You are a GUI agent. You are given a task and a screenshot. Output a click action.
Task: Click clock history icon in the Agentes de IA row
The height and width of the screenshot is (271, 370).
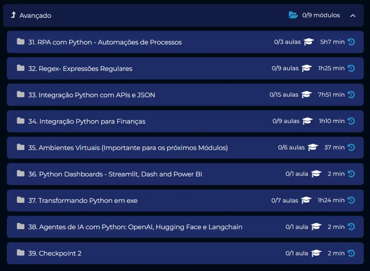(351, 227)
